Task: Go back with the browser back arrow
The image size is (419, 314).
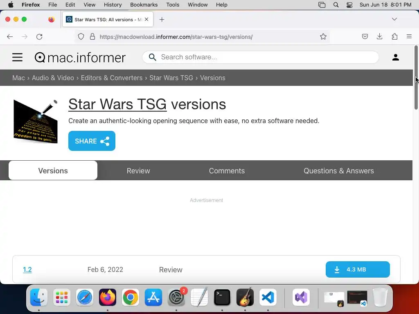Action: [10, 36]
